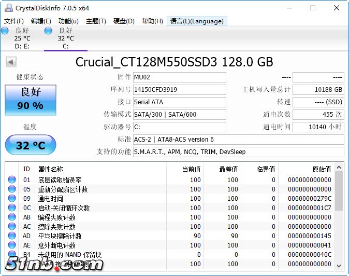Click the previous disk arrow icon
Screen dimensions: 349x276
10,62
